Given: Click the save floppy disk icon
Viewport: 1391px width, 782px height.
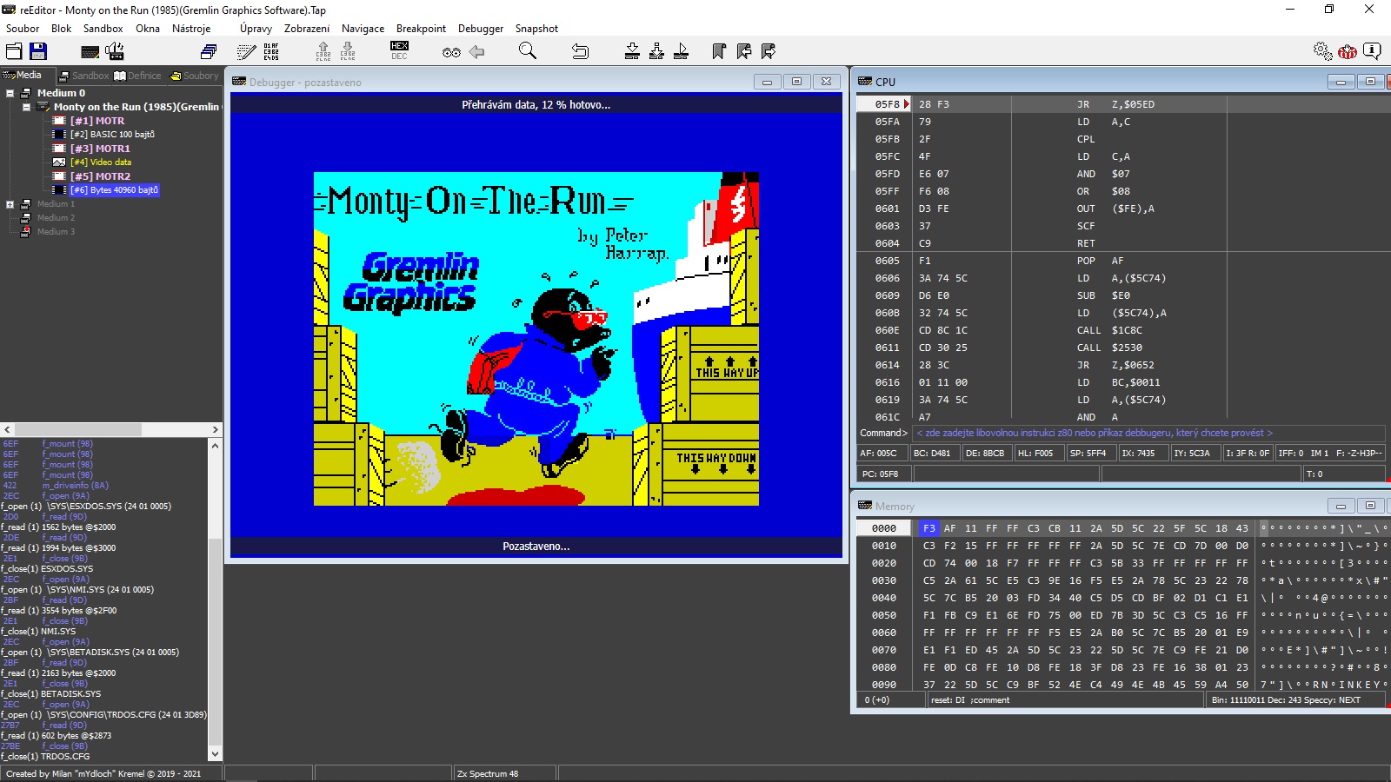Looking at the screenshot, I should 38,51.
